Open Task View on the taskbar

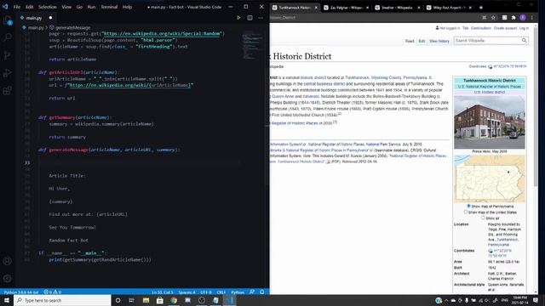pos(131,300)
